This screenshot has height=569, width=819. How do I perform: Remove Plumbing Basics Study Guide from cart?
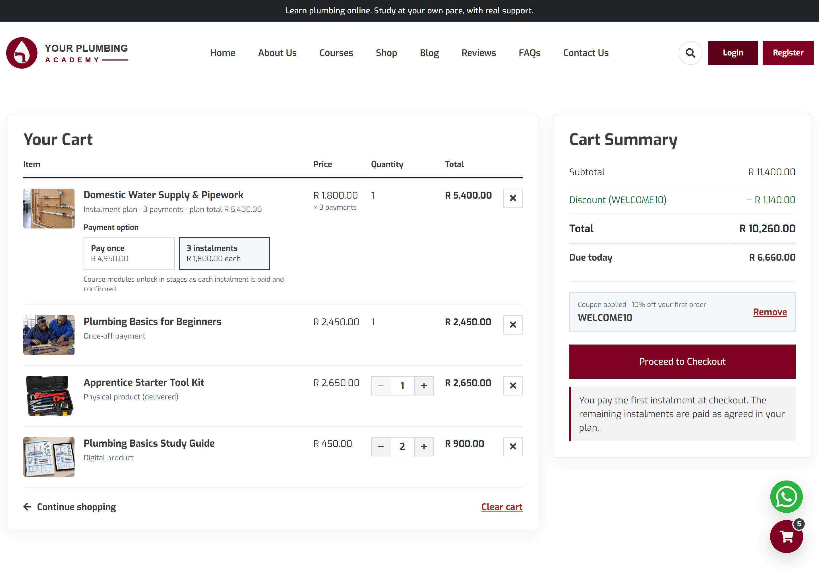pyautogui.click(x=513, y=447)
